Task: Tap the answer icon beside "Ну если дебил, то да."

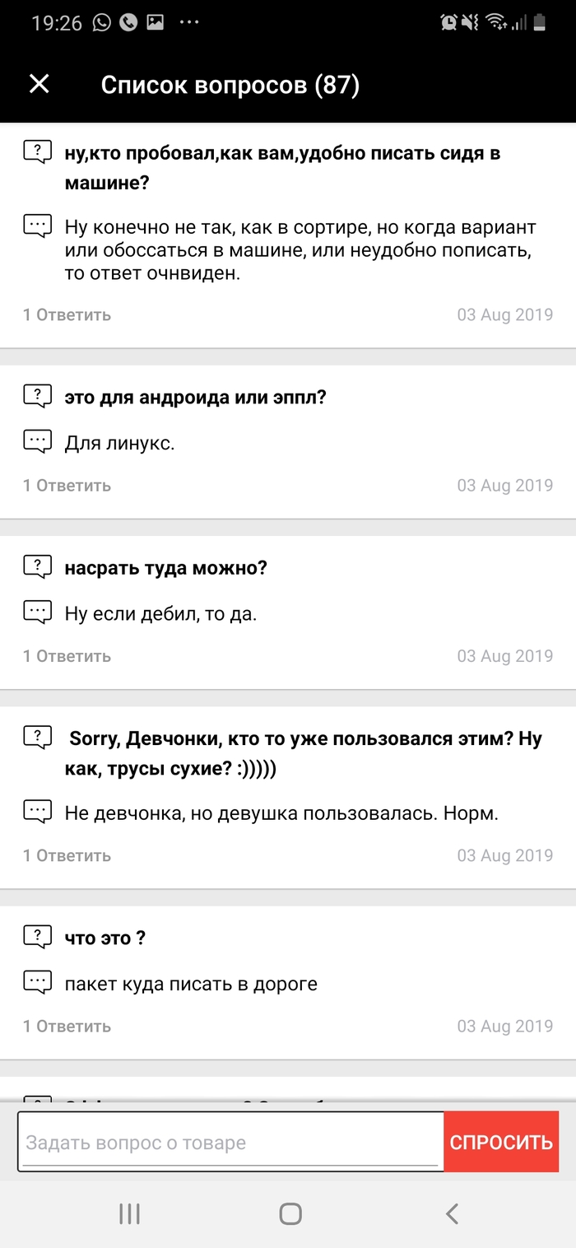Action: click(37, 612)
